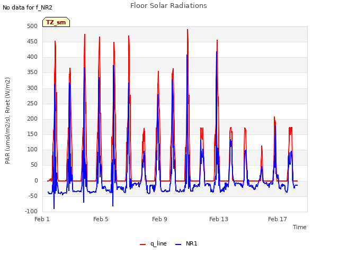The height and width of the screenshot is (254, 339).
Task: Click the Time x-axis title
Action: (x=300, y=227)
